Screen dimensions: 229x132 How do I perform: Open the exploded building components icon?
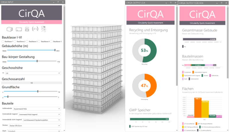[x=44, y=29]
